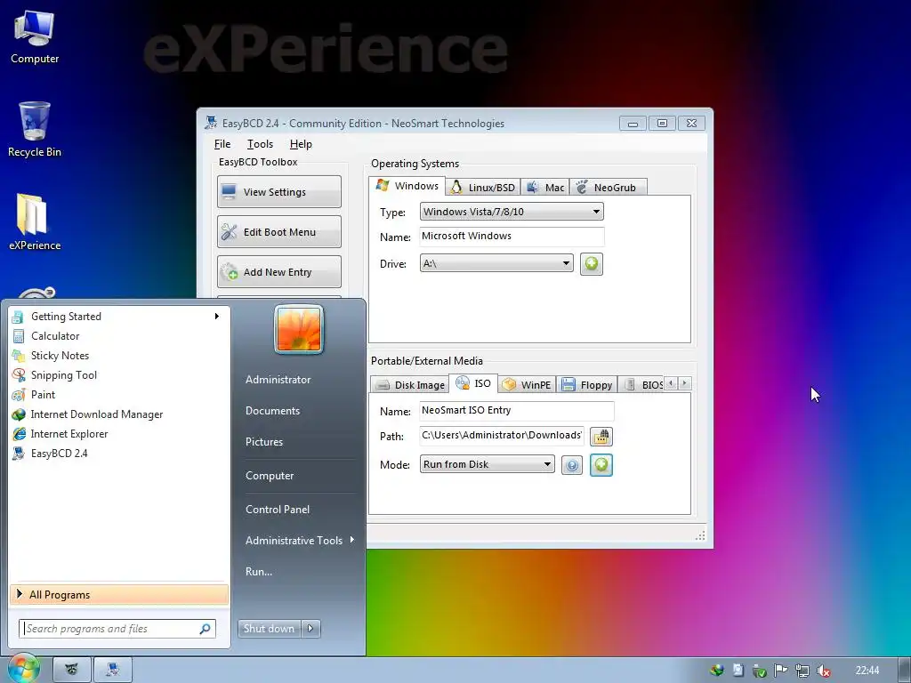Open the Help menu in EasyBCD
The image size is (911, 683).
coord(301,144)
